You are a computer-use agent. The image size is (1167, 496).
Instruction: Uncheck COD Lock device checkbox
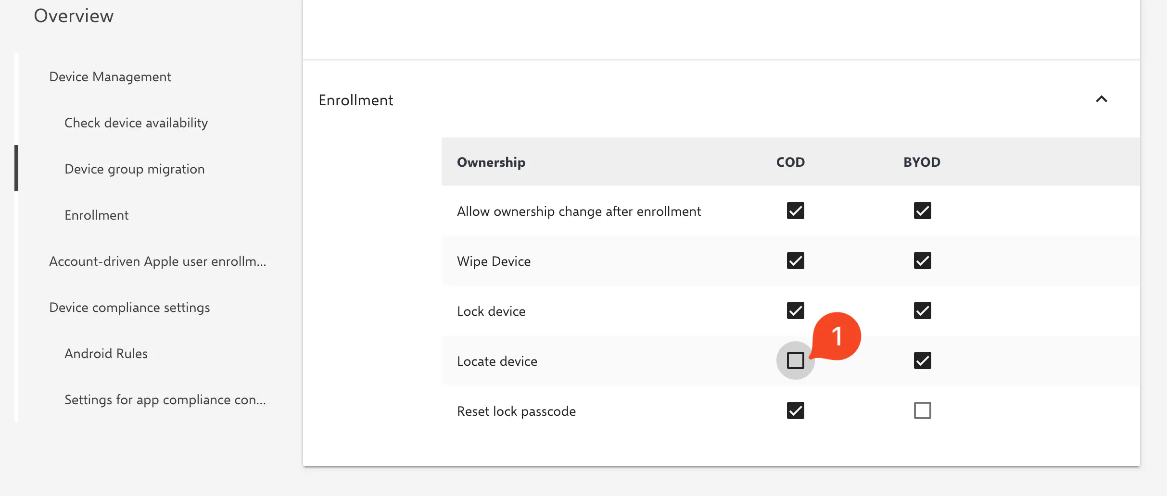795,310
